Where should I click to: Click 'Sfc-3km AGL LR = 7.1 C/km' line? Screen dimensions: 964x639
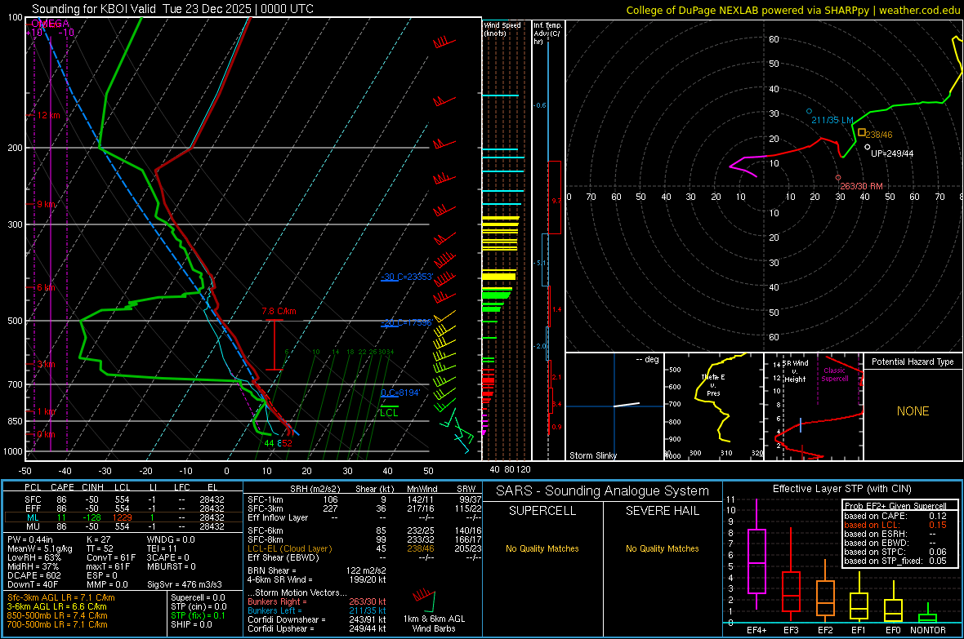coord(61,597)
